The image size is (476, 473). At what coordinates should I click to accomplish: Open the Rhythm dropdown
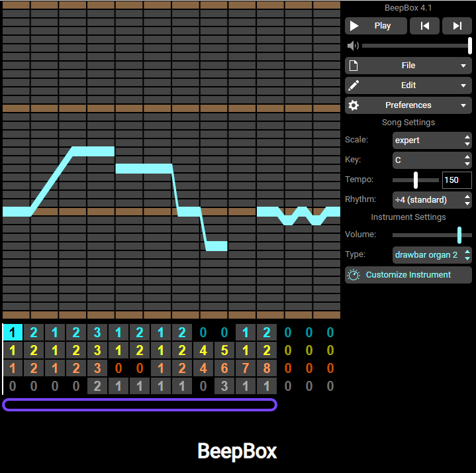pos(432,200)
